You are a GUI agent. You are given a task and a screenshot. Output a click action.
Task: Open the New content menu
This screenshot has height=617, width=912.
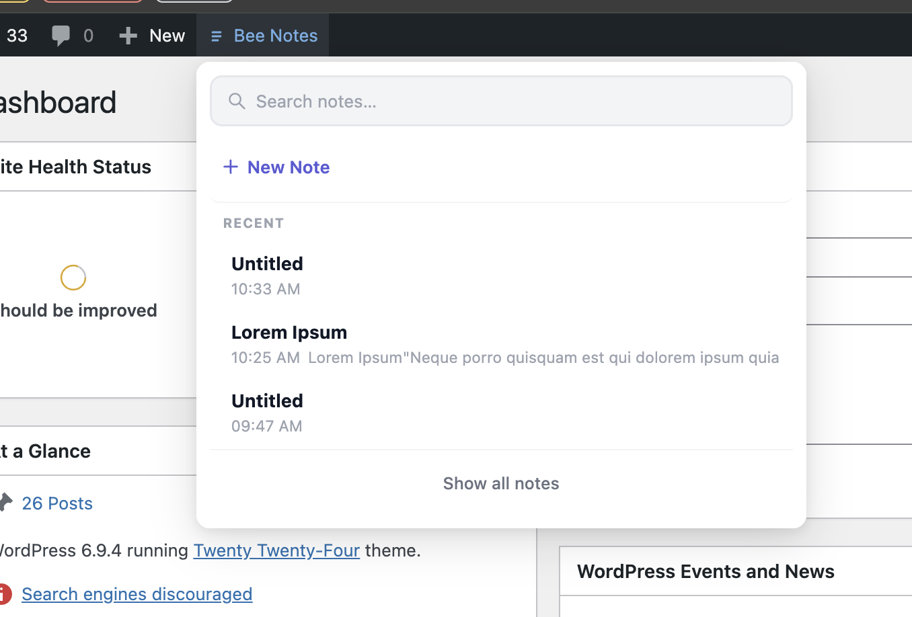coord(151,36)
